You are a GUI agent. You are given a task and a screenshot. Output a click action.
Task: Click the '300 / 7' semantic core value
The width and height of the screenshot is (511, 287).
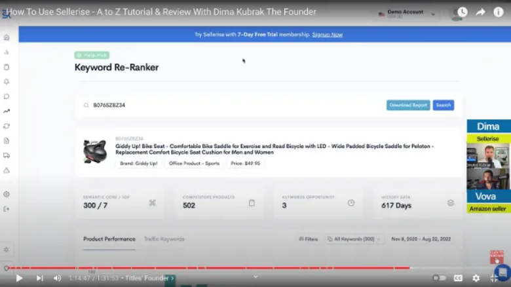95,206
